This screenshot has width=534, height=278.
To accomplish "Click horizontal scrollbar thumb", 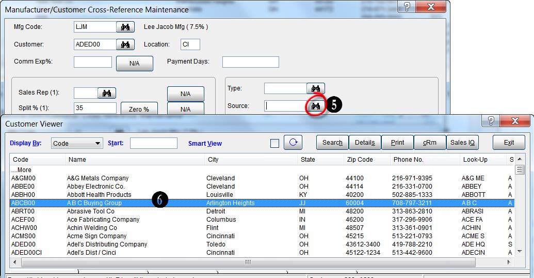I will (248, 262).
